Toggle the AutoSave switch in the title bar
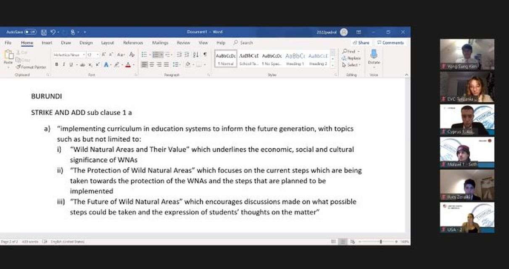509x269 pixels. point(30,32)
